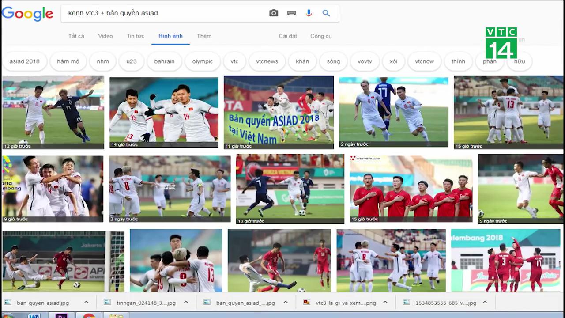
Task: Expand options for tinngan_024148 download
Action: [186, 303]
